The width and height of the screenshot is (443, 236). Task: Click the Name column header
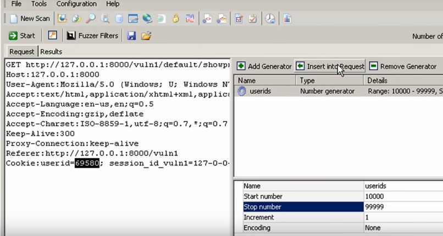point(265,81)
